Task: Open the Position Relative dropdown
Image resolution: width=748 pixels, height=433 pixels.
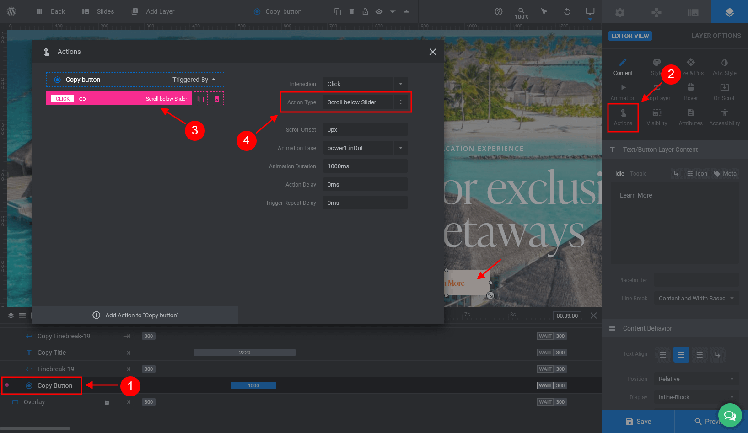Action: [696, 379]
